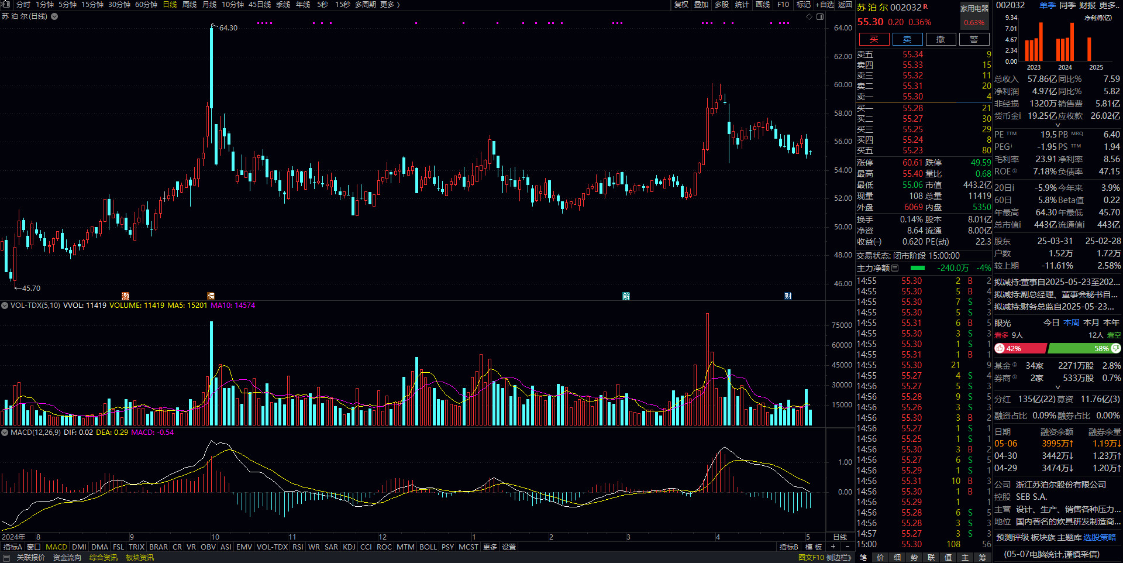Select 日线 daily period
Image resolution: width=1123 pixels, height=563 pixels.
point(170,4)
